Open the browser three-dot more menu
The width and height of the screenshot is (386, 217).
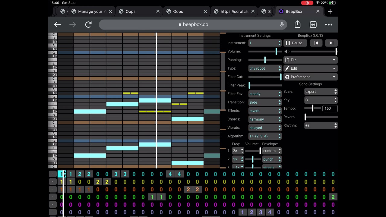[x=329, y=25]
